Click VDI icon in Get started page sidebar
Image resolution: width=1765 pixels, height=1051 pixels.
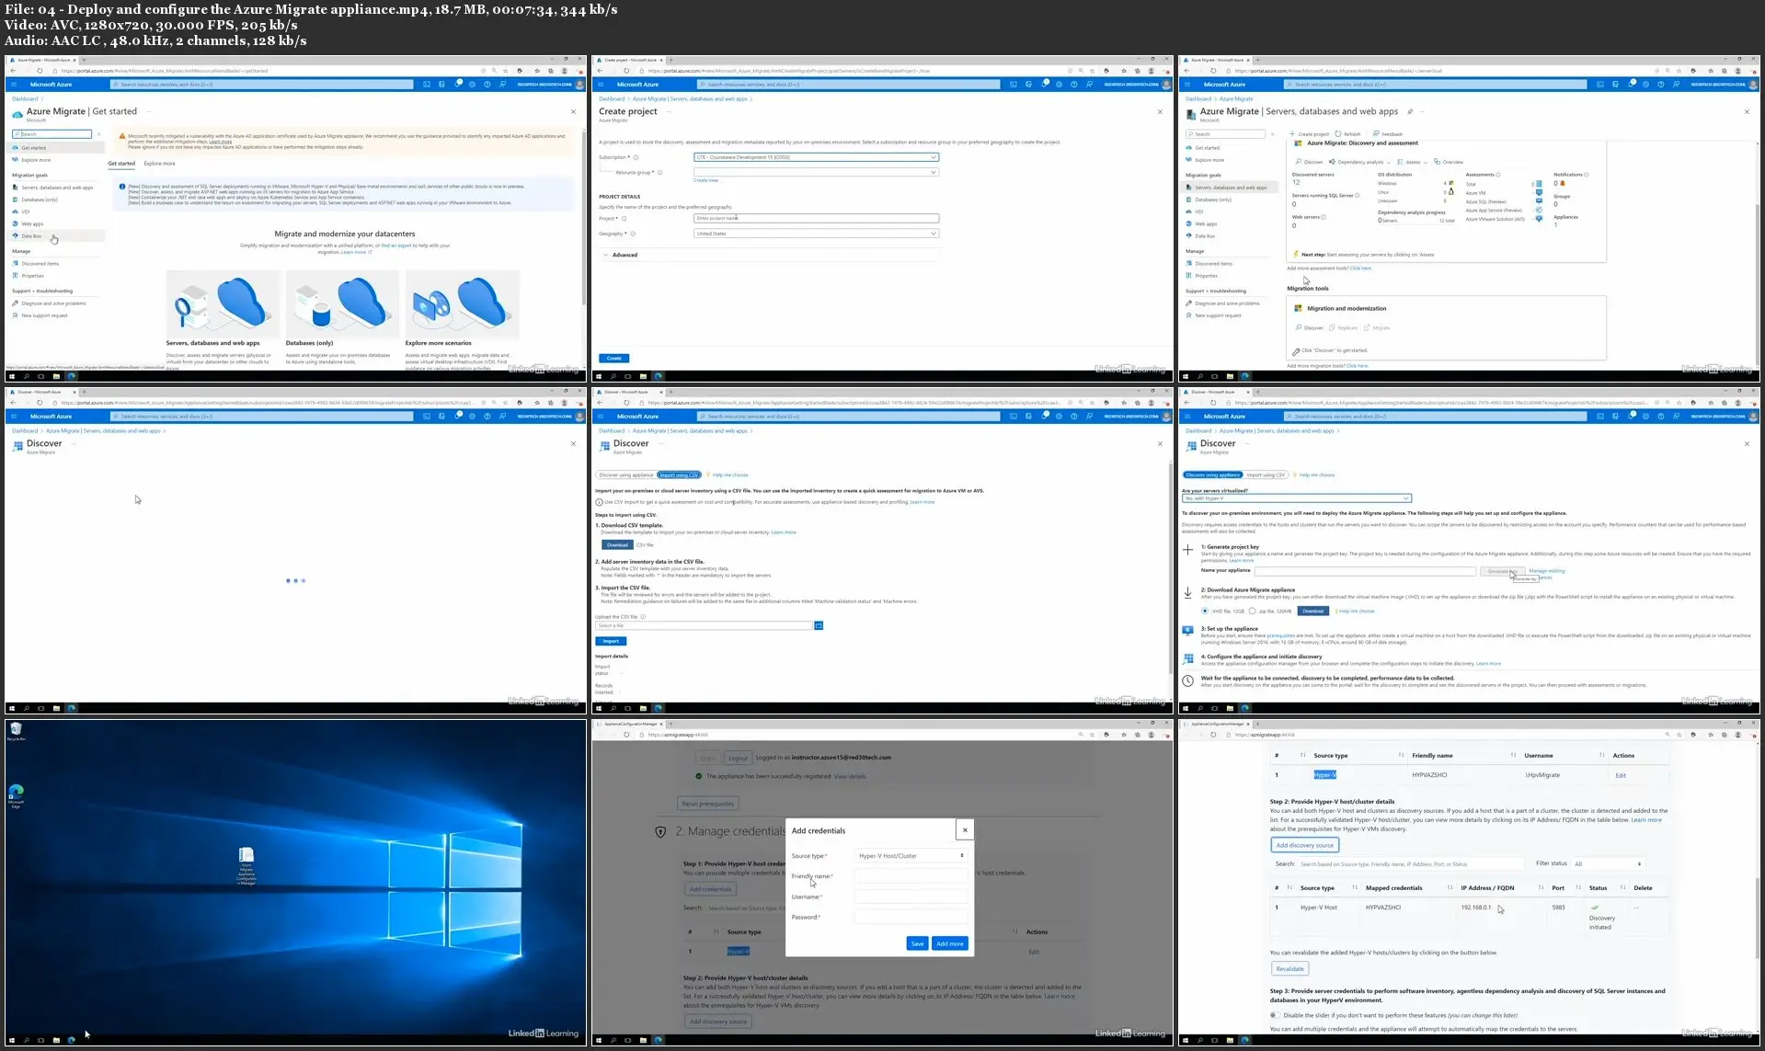[x=16, y=211]
